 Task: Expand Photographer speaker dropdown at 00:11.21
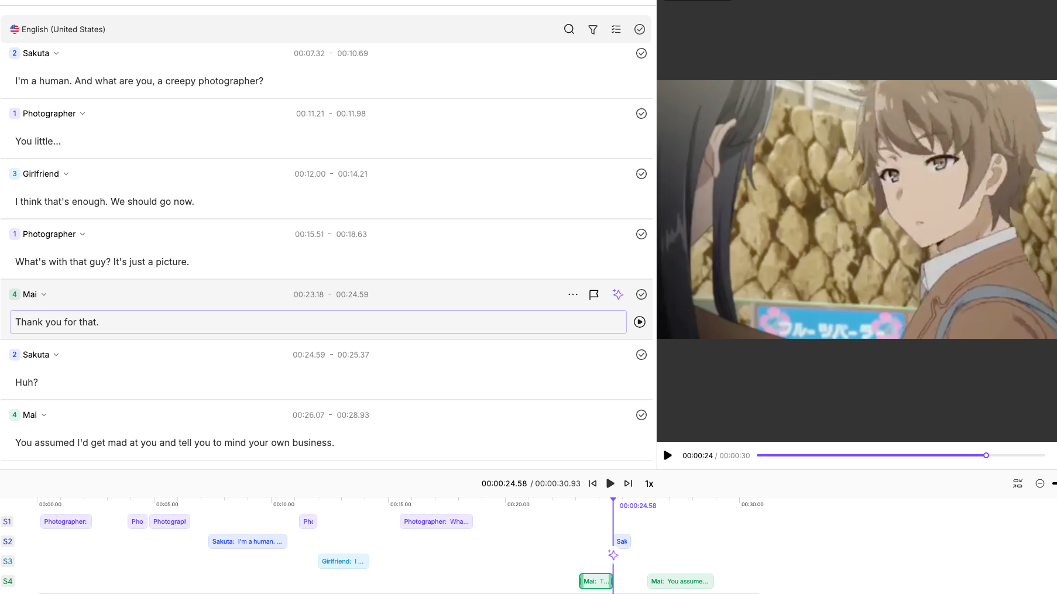83,114
